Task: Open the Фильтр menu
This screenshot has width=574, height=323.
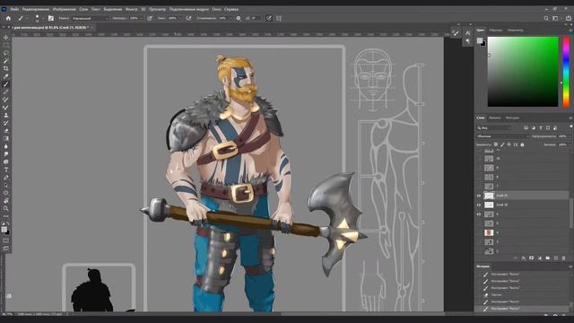Action: click(x=131, y=9)
